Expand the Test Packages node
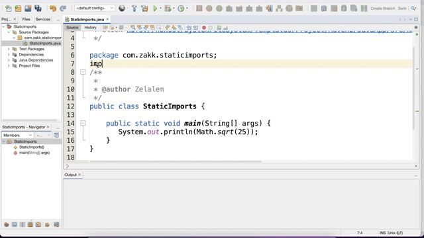Image resolution: width=424 pixels, height=238 pixels. pos(9,49)
